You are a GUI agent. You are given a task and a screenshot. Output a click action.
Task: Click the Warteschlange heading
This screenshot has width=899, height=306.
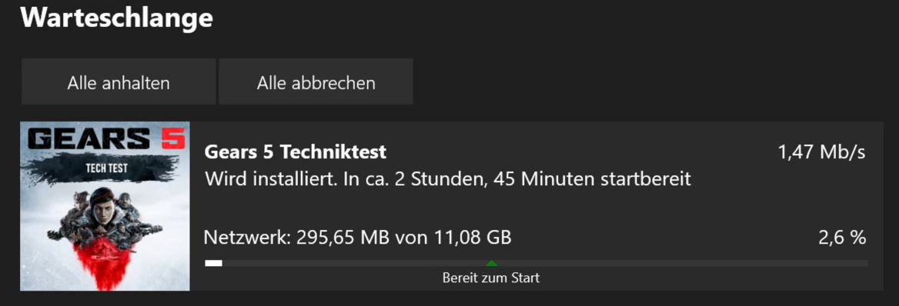point(117,18)
